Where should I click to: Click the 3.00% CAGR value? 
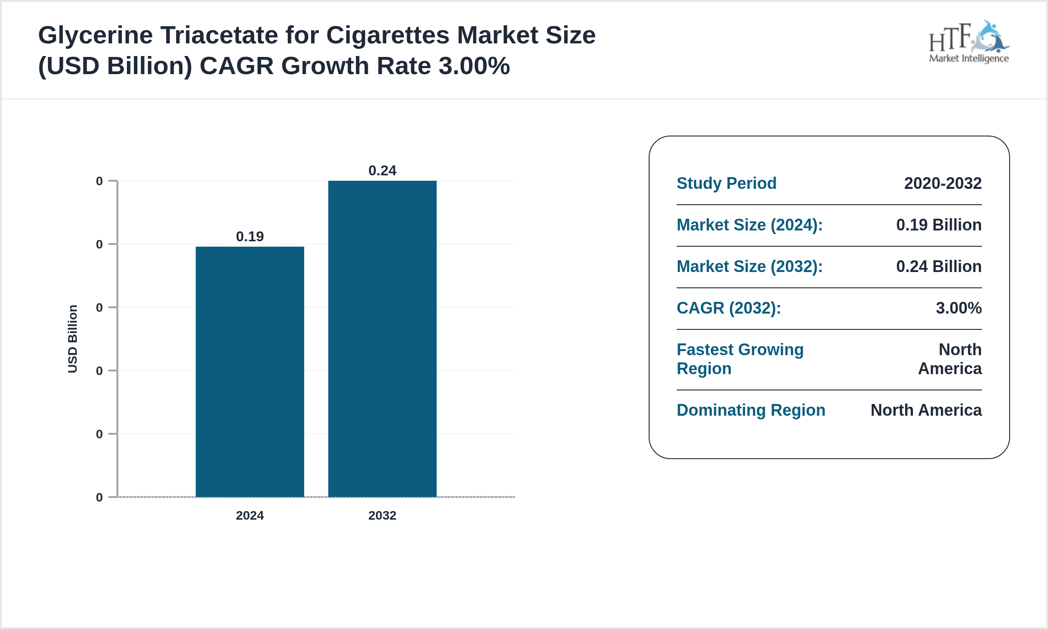tap(959, 308)
